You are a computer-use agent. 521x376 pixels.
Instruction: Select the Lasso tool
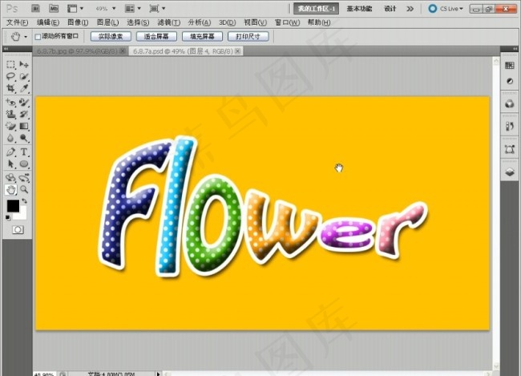(10, 76)
